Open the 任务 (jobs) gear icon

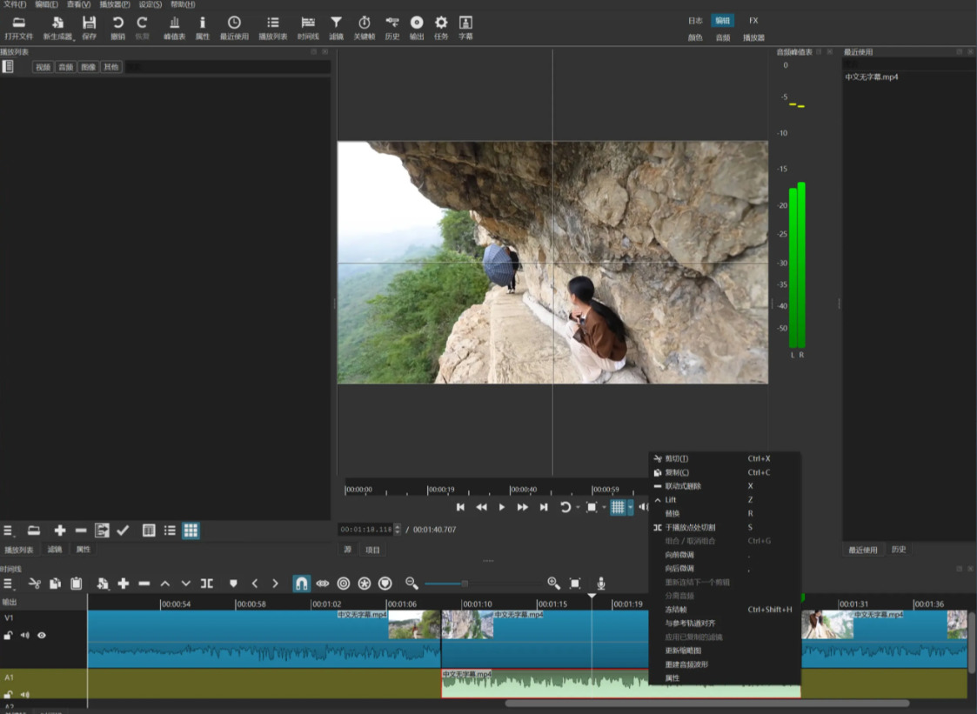pyautogui.click(x=441, y=28)
